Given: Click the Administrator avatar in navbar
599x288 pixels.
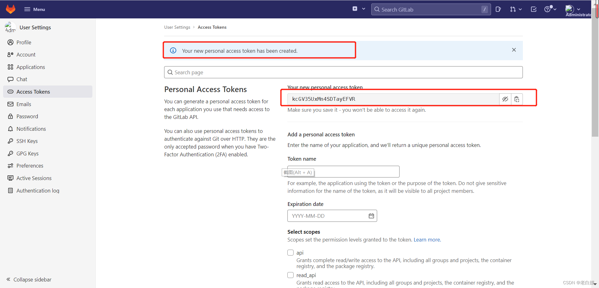Looking at the screenshot, I should tap(570, 9).
